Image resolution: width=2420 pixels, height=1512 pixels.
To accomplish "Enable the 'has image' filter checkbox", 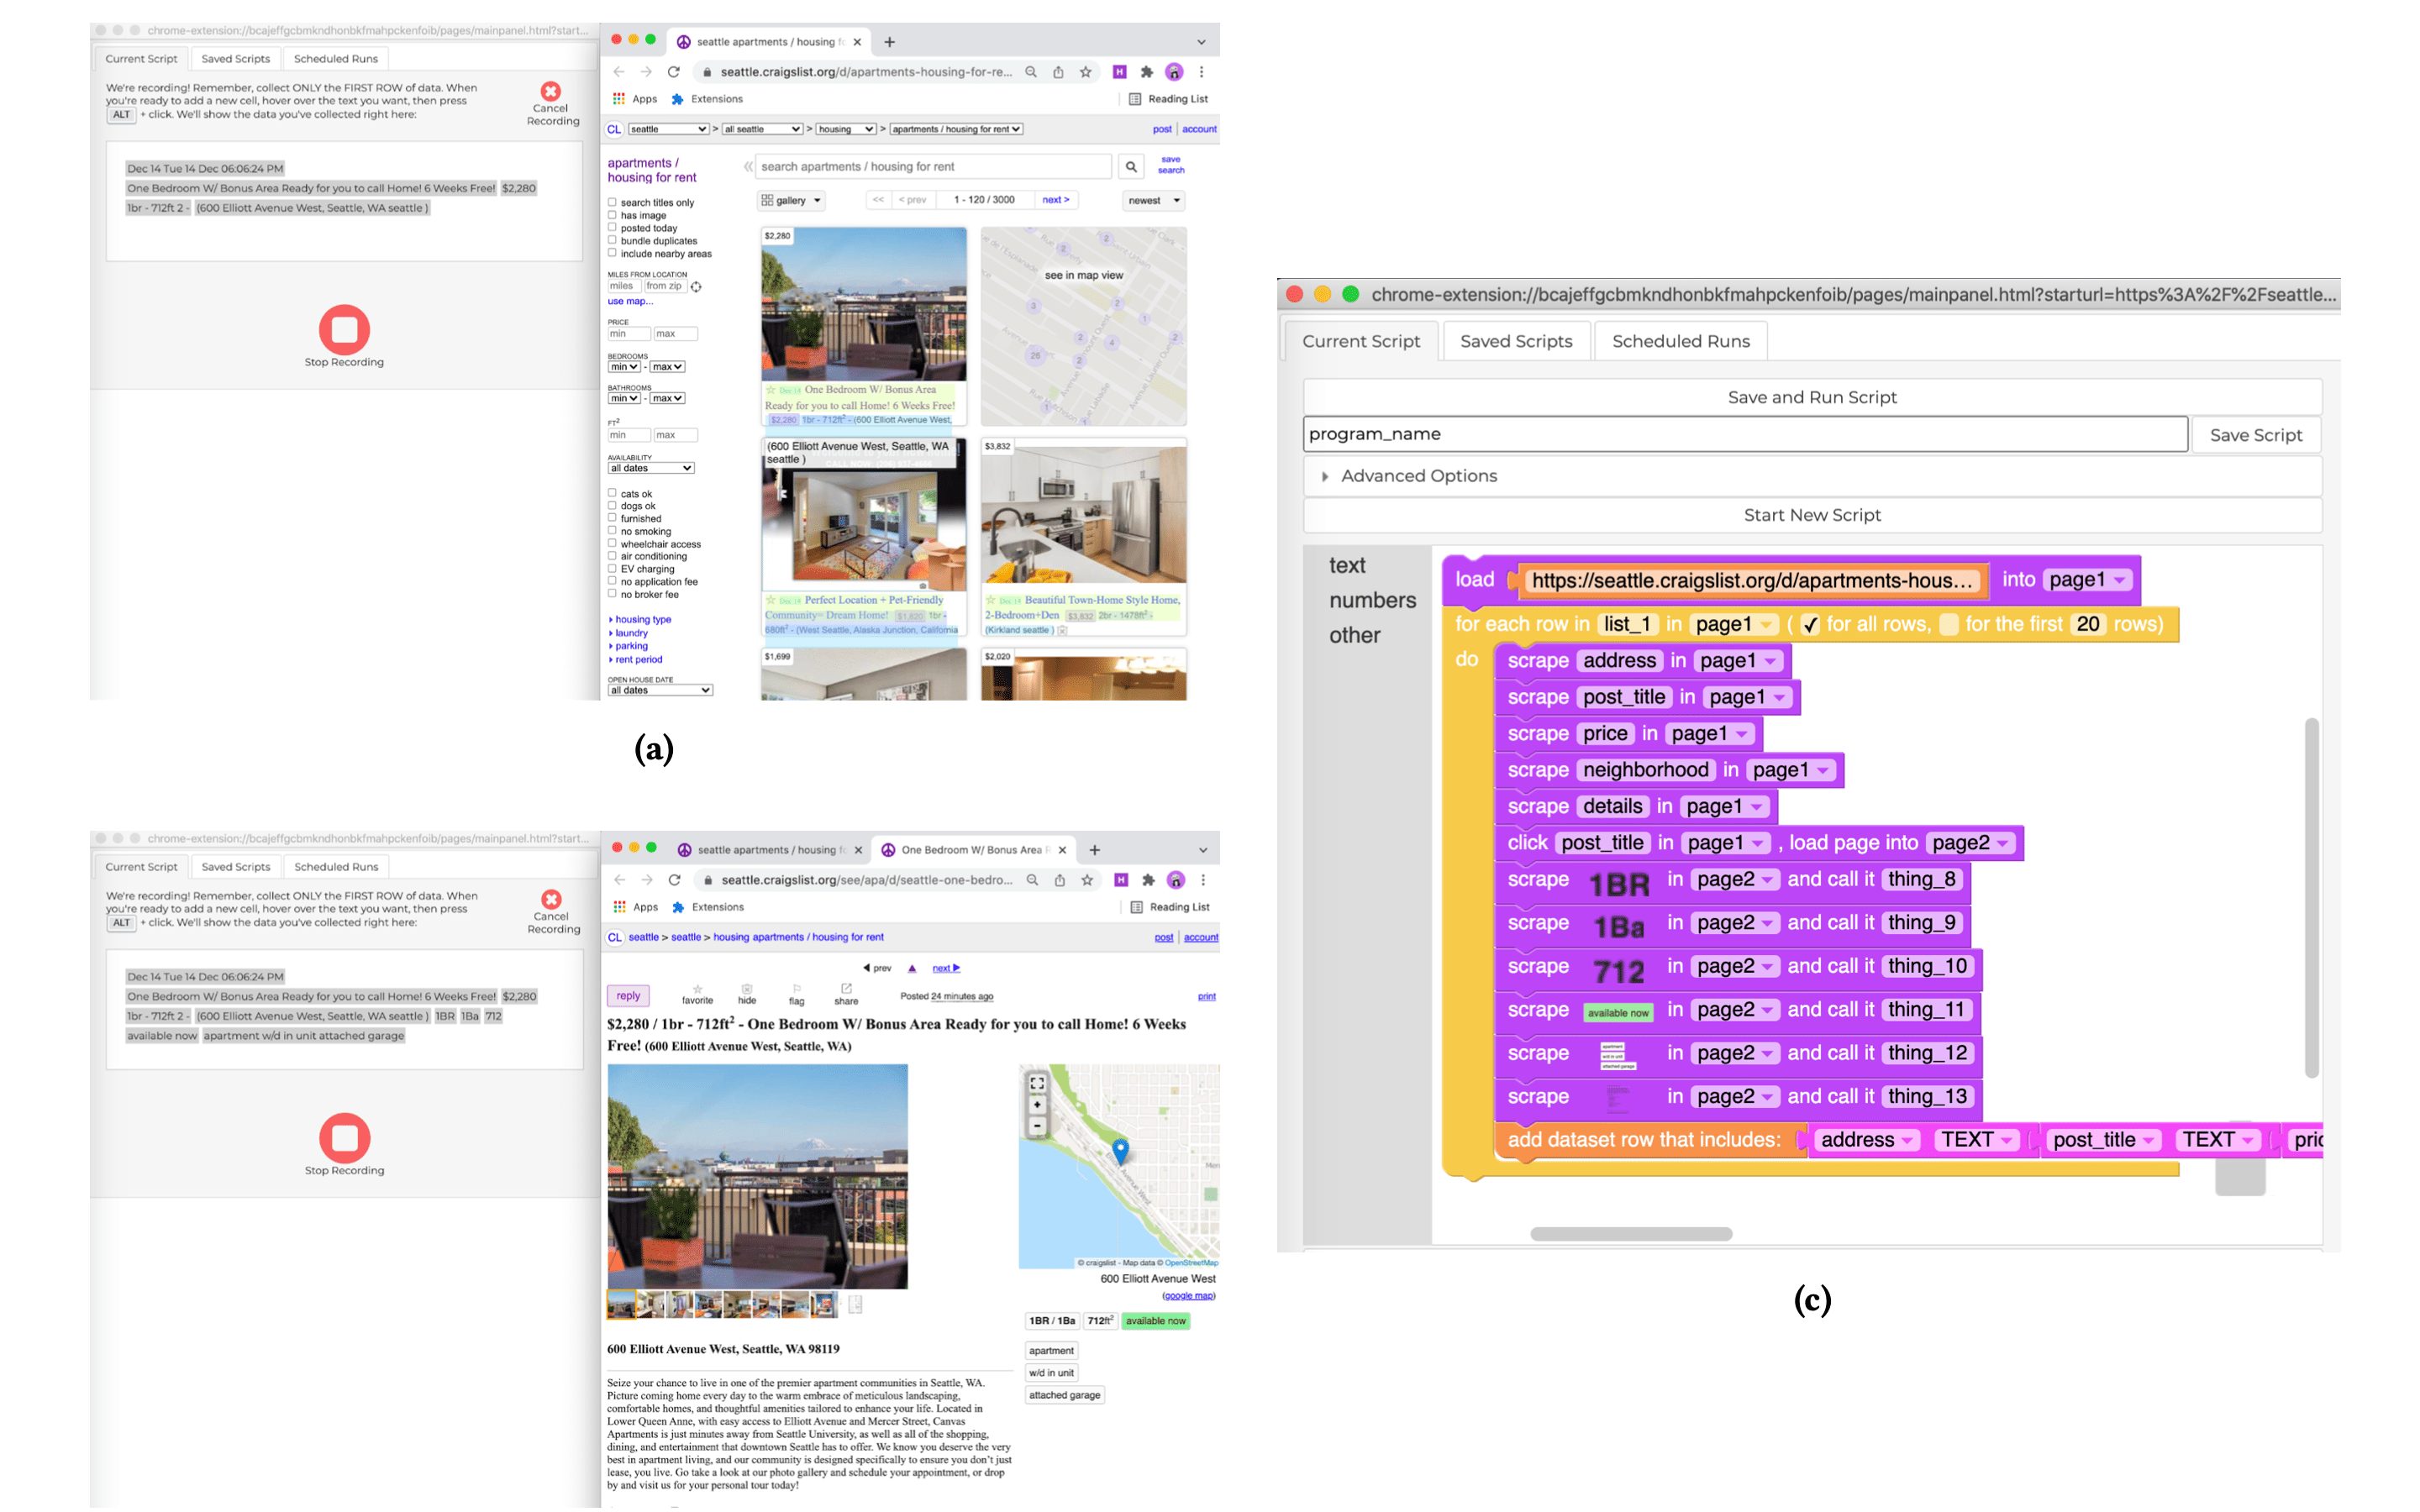I will pyautogui.click(x=611, y=214).
